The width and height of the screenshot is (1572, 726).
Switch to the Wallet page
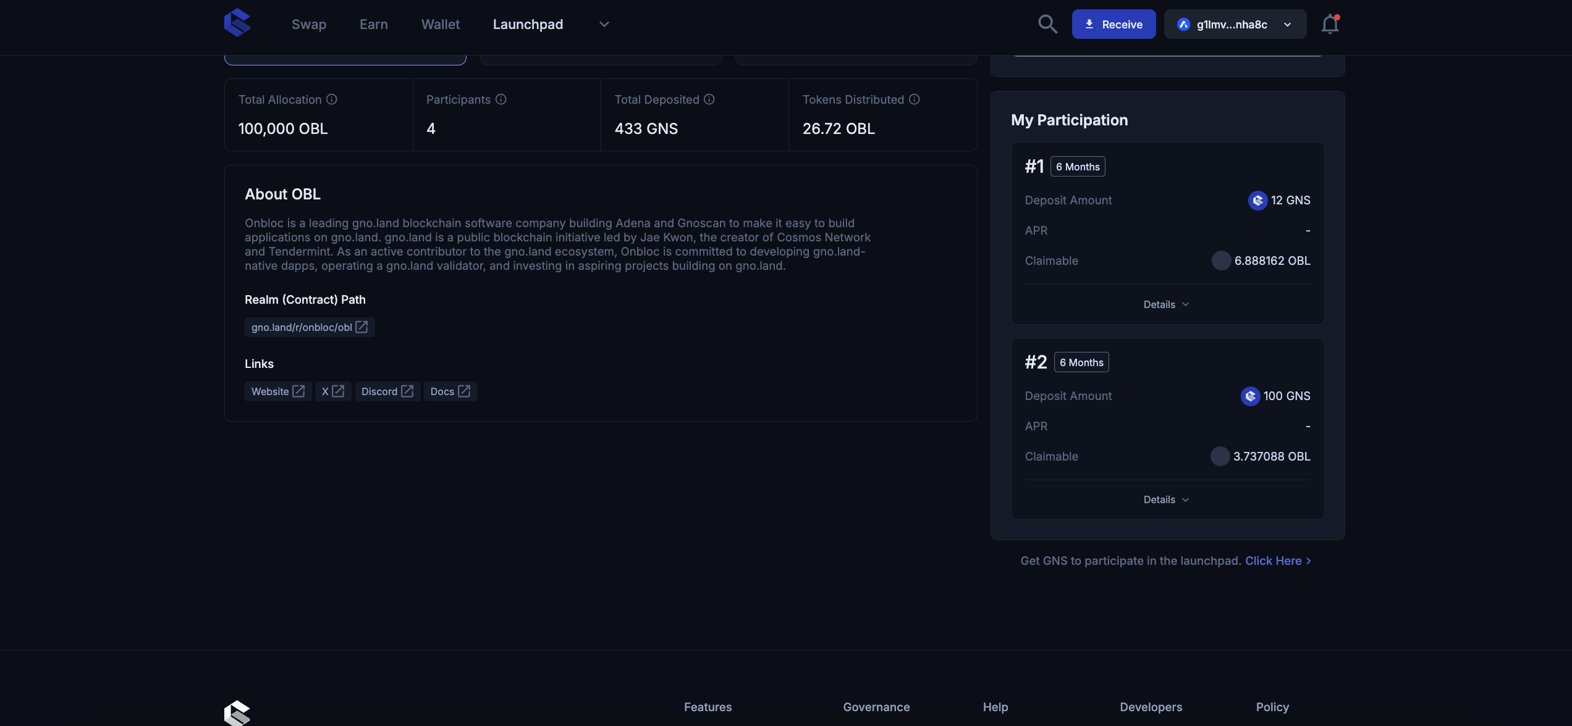click(440, 24)
